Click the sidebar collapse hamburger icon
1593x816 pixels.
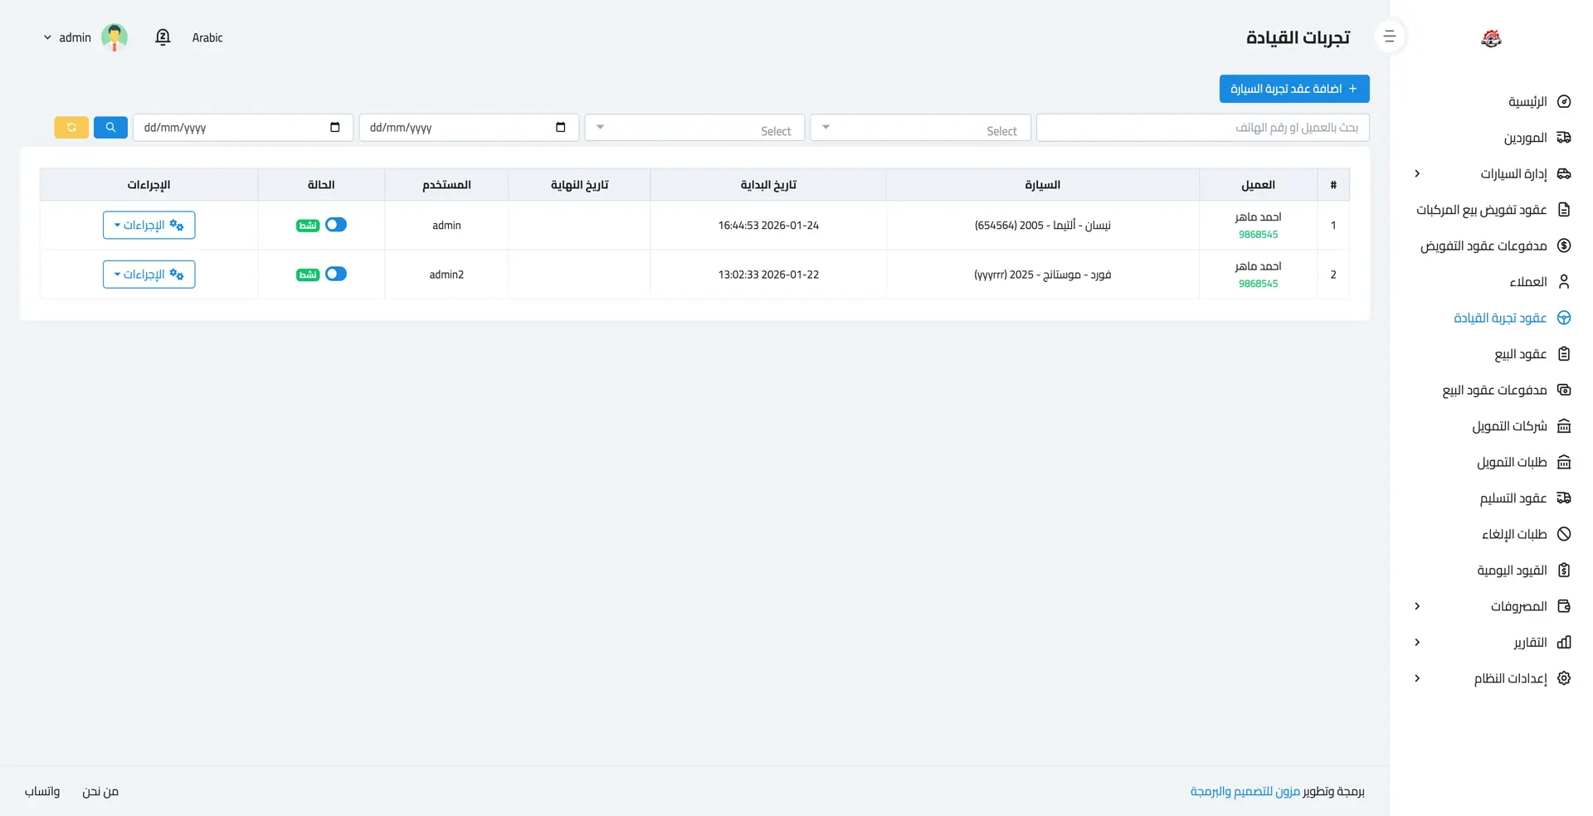click(1390, 36)
